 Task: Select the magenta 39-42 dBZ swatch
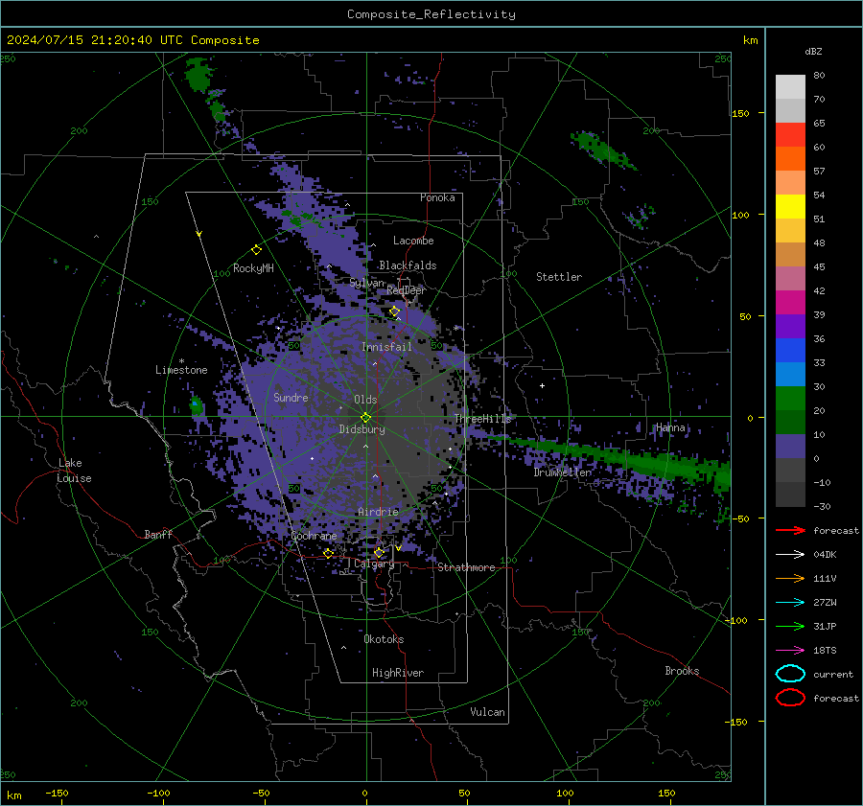point(790,303)
